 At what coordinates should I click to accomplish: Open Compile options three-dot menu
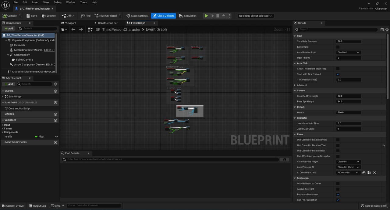pos(20,16)
